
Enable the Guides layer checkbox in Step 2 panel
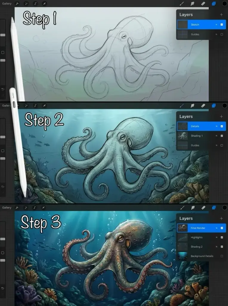pyautogui.click(x=222, y=146)
